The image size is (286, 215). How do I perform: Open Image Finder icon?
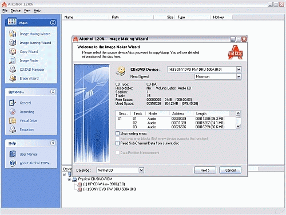(x=13, y=60)
